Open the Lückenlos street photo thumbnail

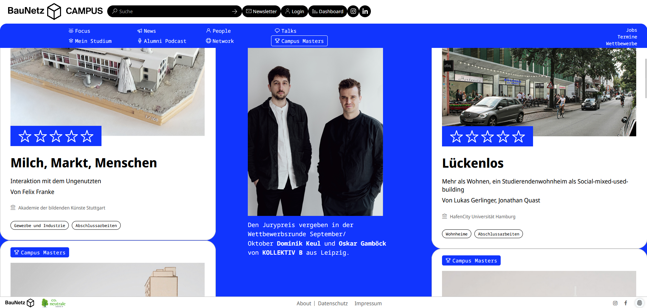click(x=539, y=92)
